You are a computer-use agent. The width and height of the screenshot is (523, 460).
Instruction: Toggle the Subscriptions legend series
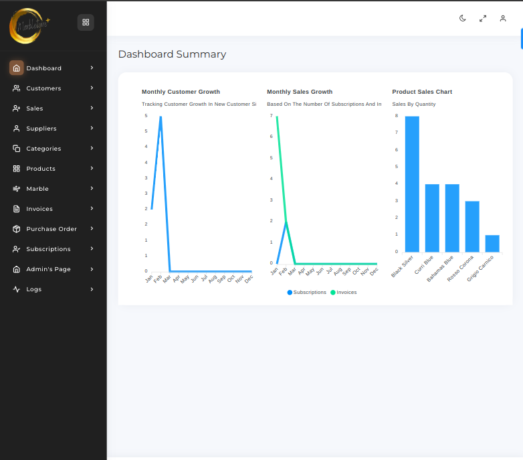(x=306, y=292)
